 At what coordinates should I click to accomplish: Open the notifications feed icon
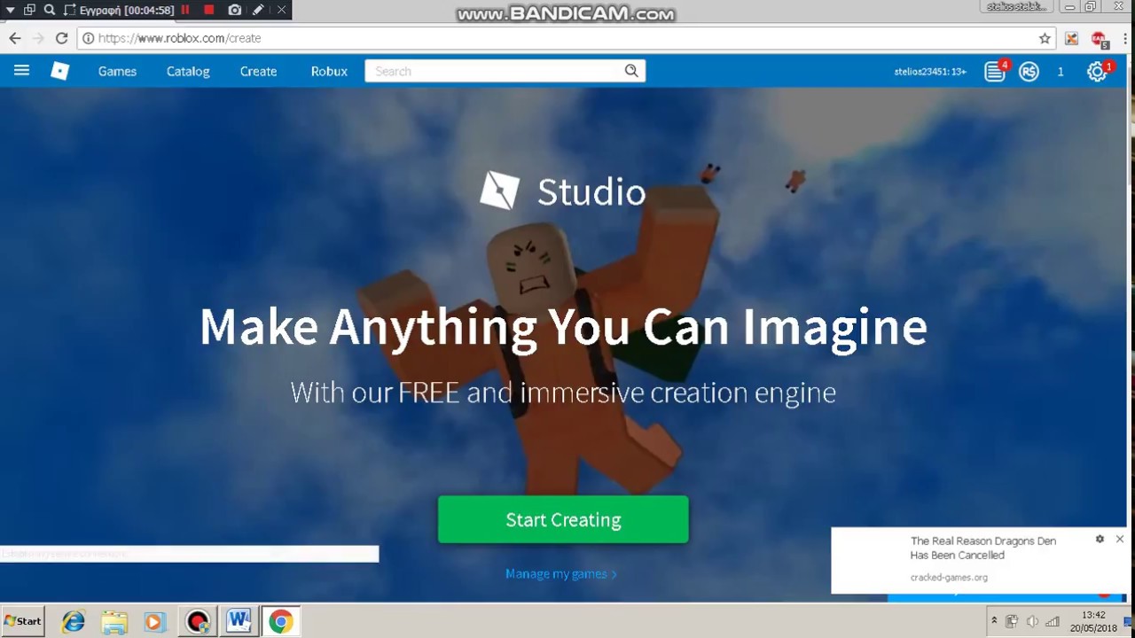pos(995,72)
